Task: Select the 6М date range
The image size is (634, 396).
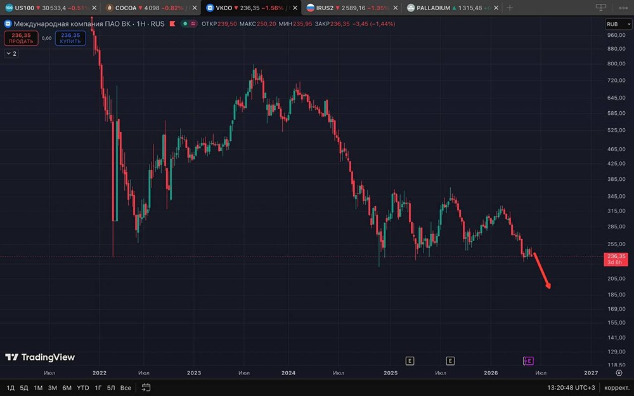Action: pyautogui.click(x=67, y=388)
